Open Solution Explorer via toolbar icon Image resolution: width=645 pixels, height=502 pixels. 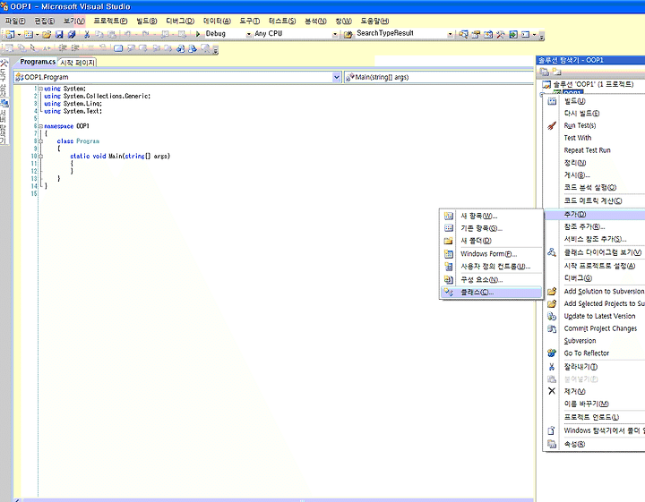[464, 35]
